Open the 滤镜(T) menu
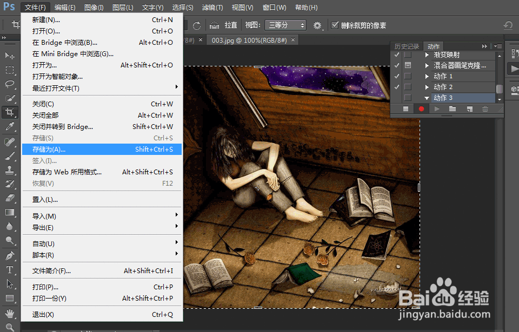Viewport: 519px width, 332px height. pyautogui.click(x=212, y=7)
